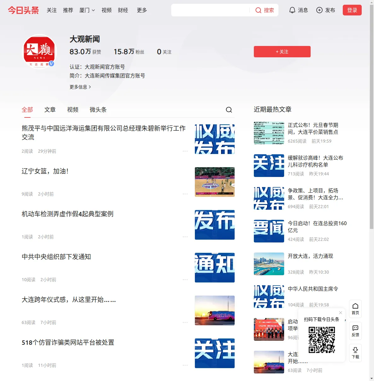Open article 辽宁女篮，加油！
The width and height of the screenshot is (374, 381).
point(45,171)
